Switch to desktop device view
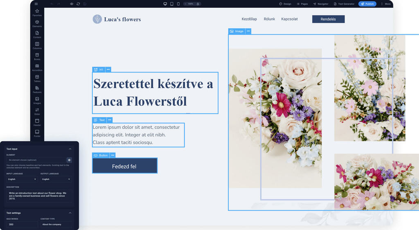Screen dimensions: 419x230 [165, 4]
